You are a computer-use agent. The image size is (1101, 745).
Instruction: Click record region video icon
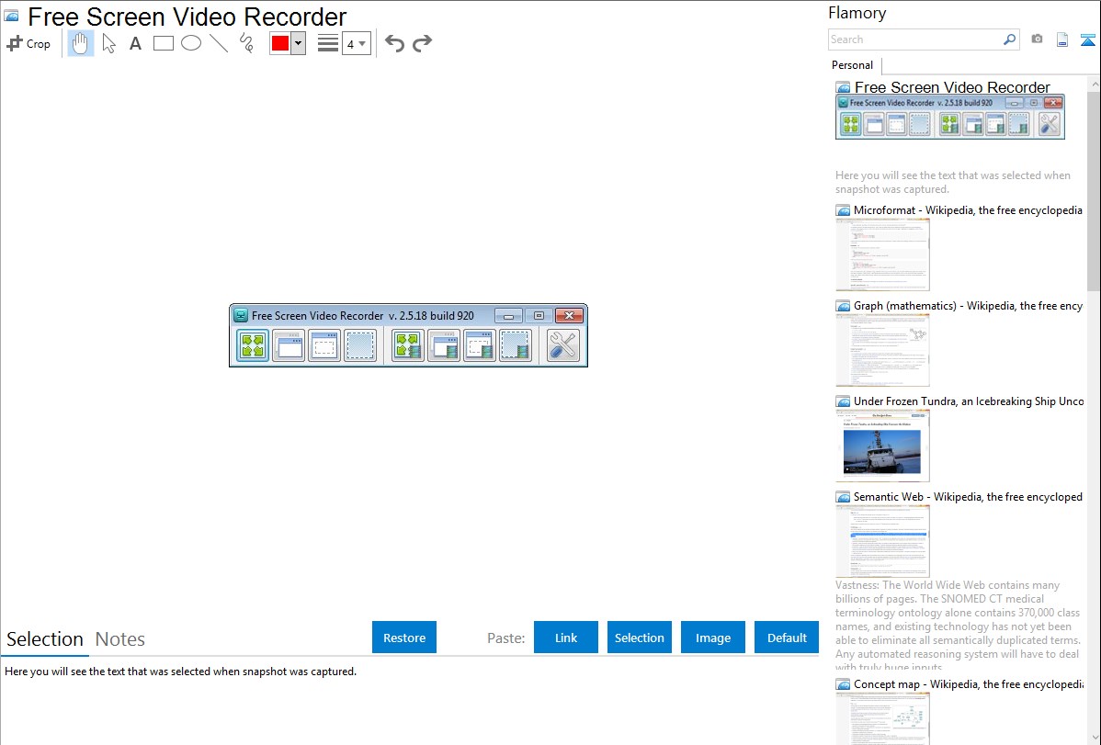pyautogui.click(x=516, y=345)
